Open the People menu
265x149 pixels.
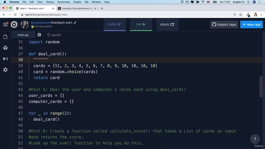point(77,2)
